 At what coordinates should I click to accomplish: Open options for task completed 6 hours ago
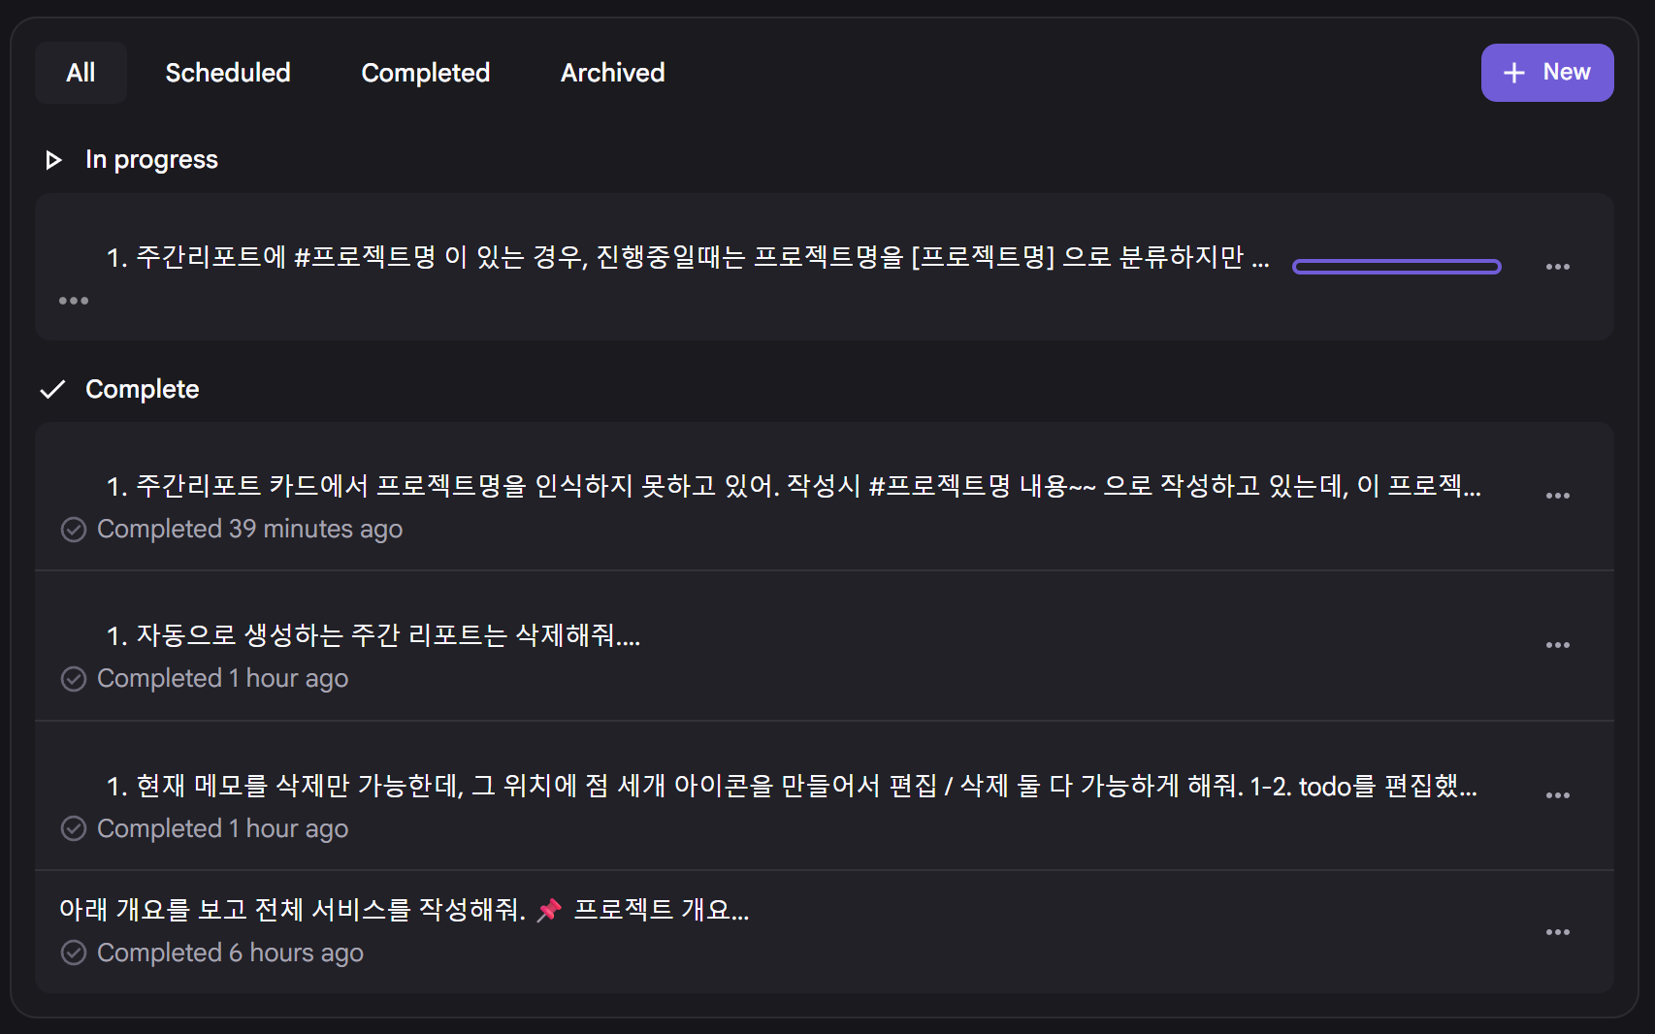[x=1557, y=932]
